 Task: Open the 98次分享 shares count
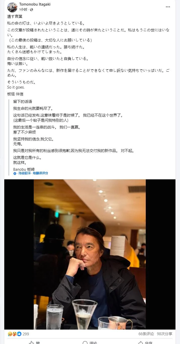165,334
